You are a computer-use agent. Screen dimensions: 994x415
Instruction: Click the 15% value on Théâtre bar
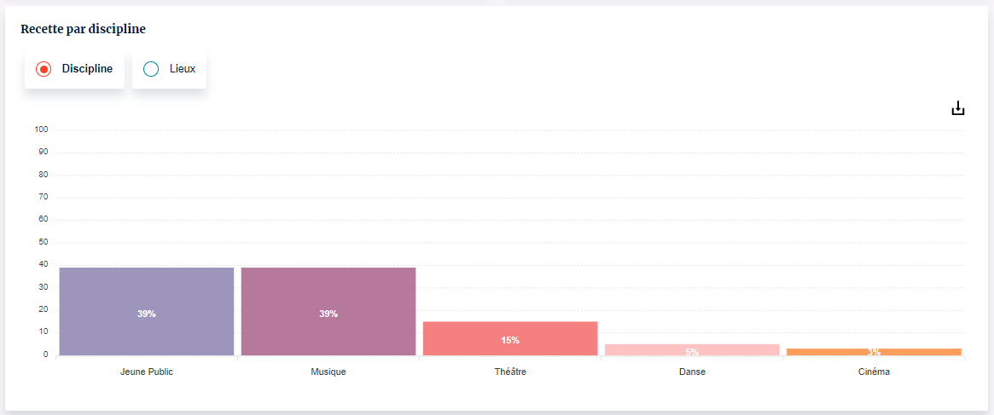[x=510, y=340]
